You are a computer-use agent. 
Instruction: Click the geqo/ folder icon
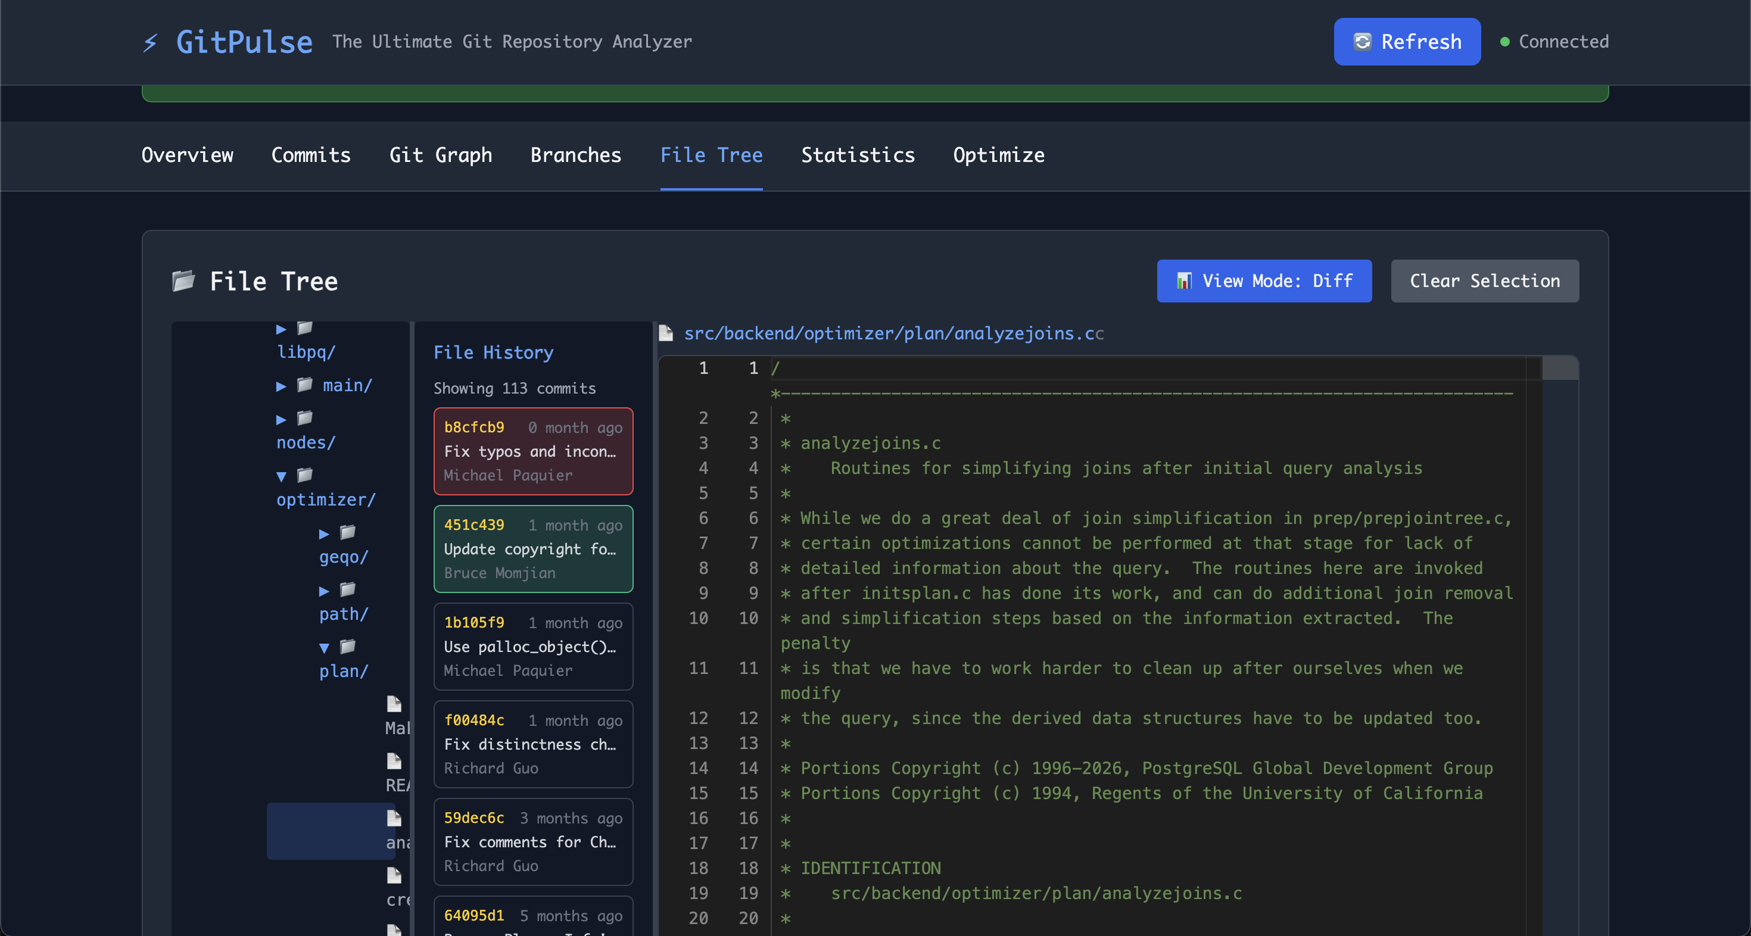point(348,532)
